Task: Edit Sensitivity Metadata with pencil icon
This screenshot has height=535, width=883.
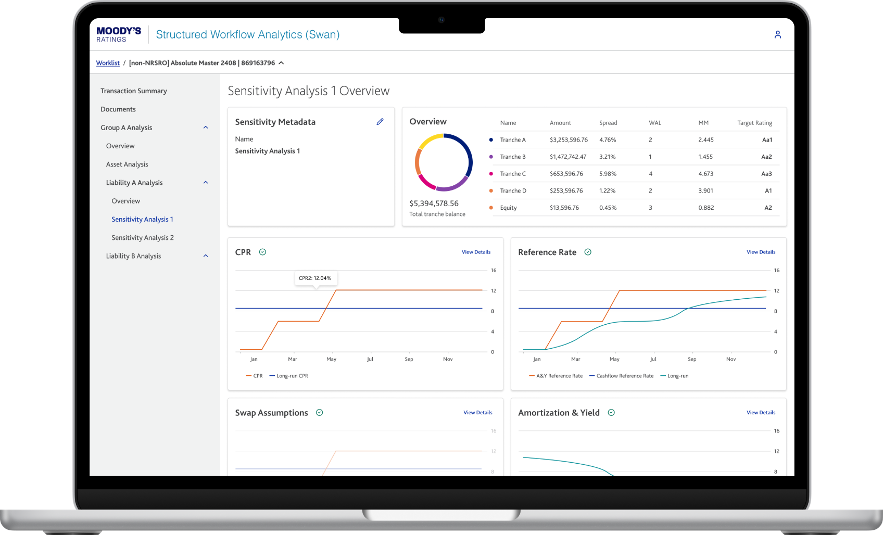Action: [380, 122]
